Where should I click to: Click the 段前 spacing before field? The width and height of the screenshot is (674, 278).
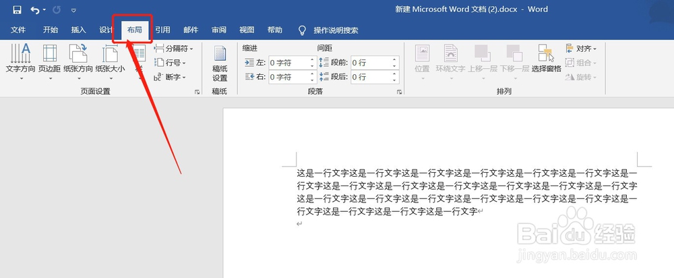(x=371, y=63)
